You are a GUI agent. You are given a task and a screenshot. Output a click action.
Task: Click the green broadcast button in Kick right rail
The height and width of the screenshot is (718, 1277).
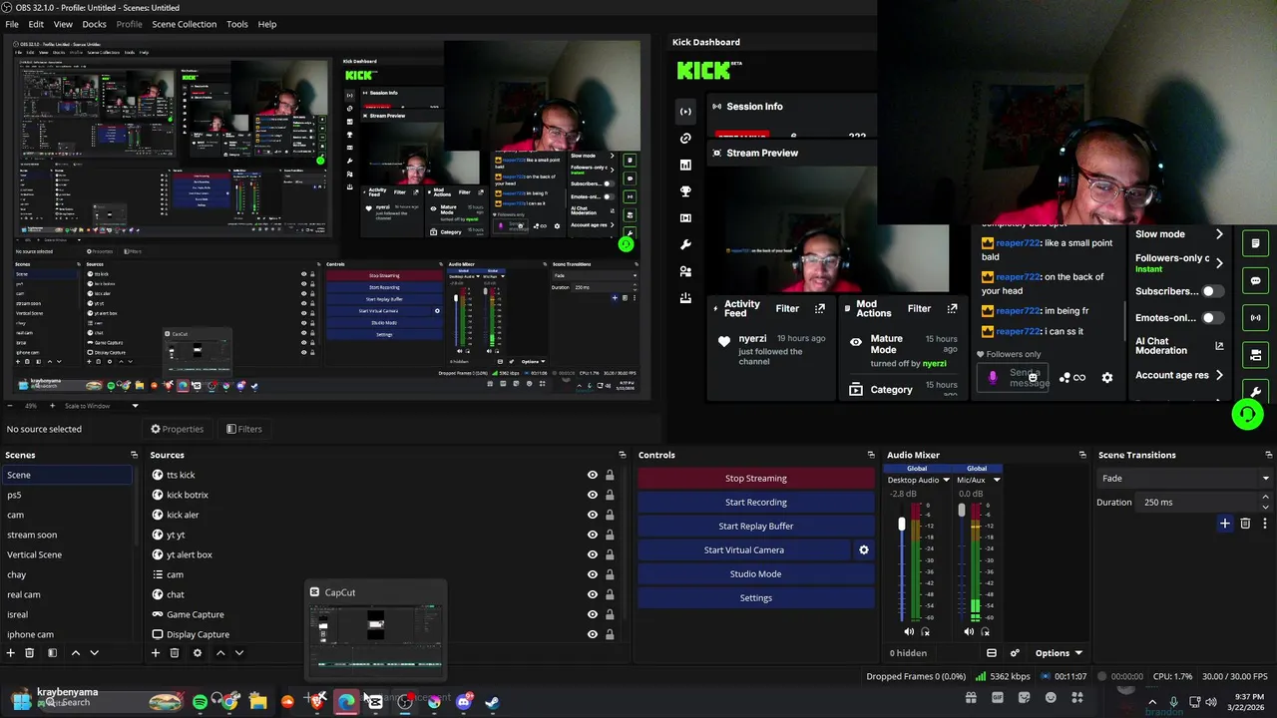click(x=1256, y=317)
